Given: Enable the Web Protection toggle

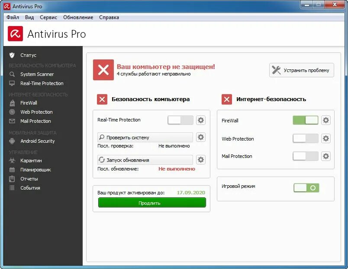Looking at the screenshot, I should pyautogui.click(x=306, y=138).
